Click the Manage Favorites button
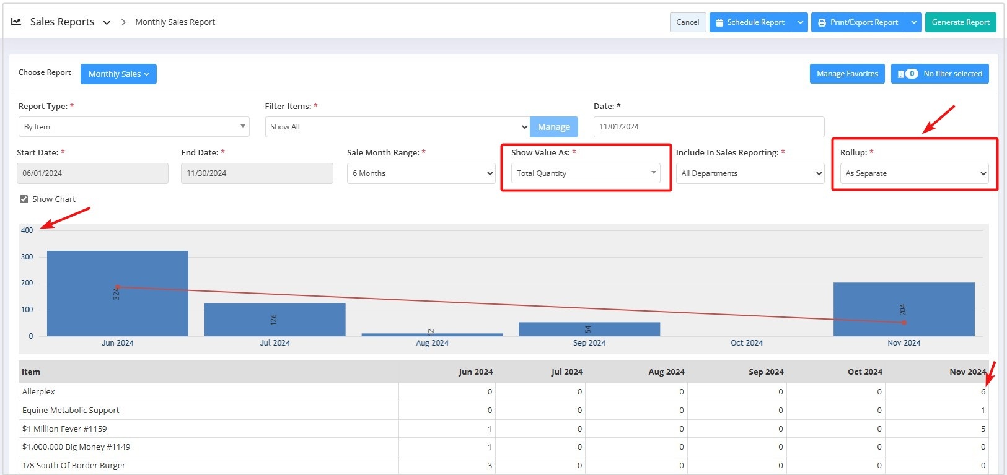 click(x=847, y=74)
